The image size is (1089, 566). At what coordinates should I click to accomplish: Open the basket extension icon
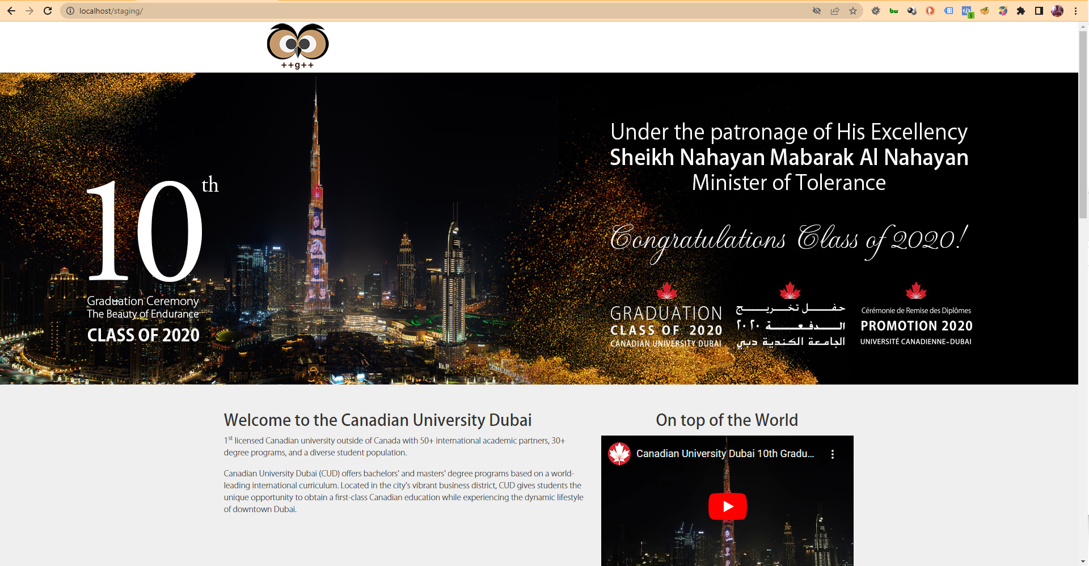click(985, 11)
